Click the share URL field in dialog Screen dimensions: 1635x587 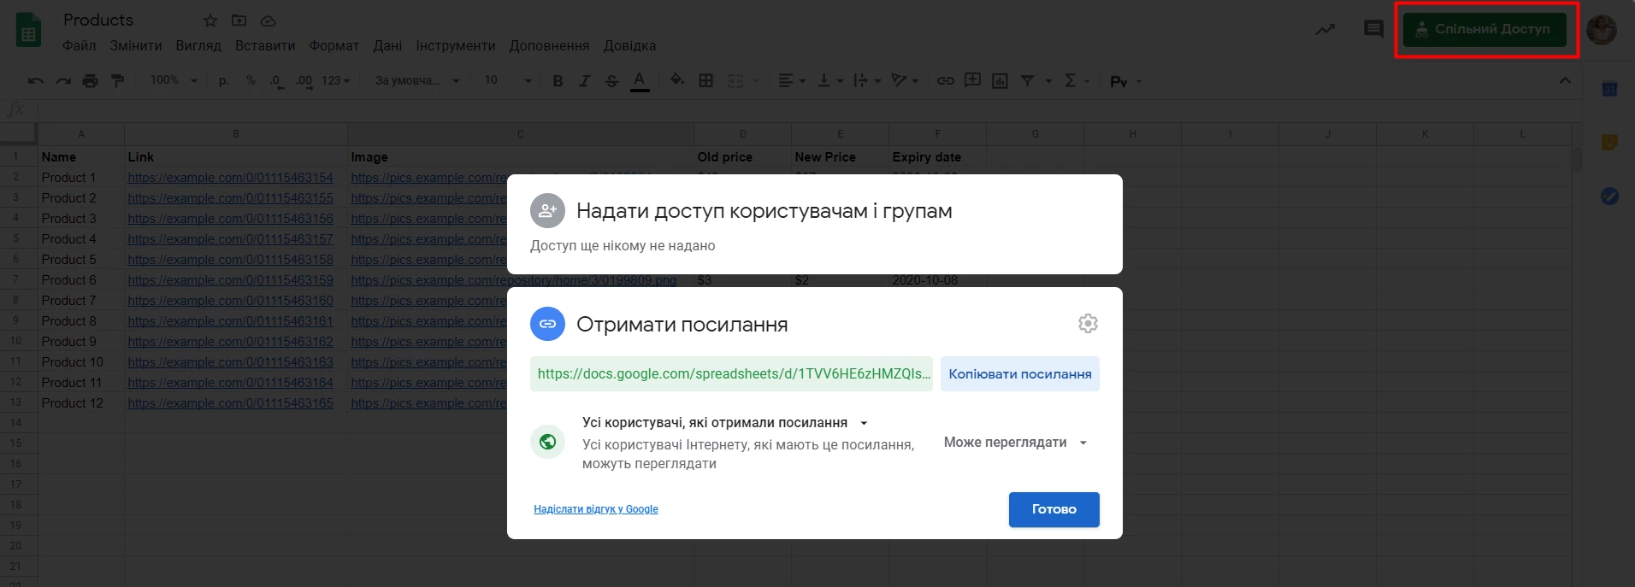point(732,374)
